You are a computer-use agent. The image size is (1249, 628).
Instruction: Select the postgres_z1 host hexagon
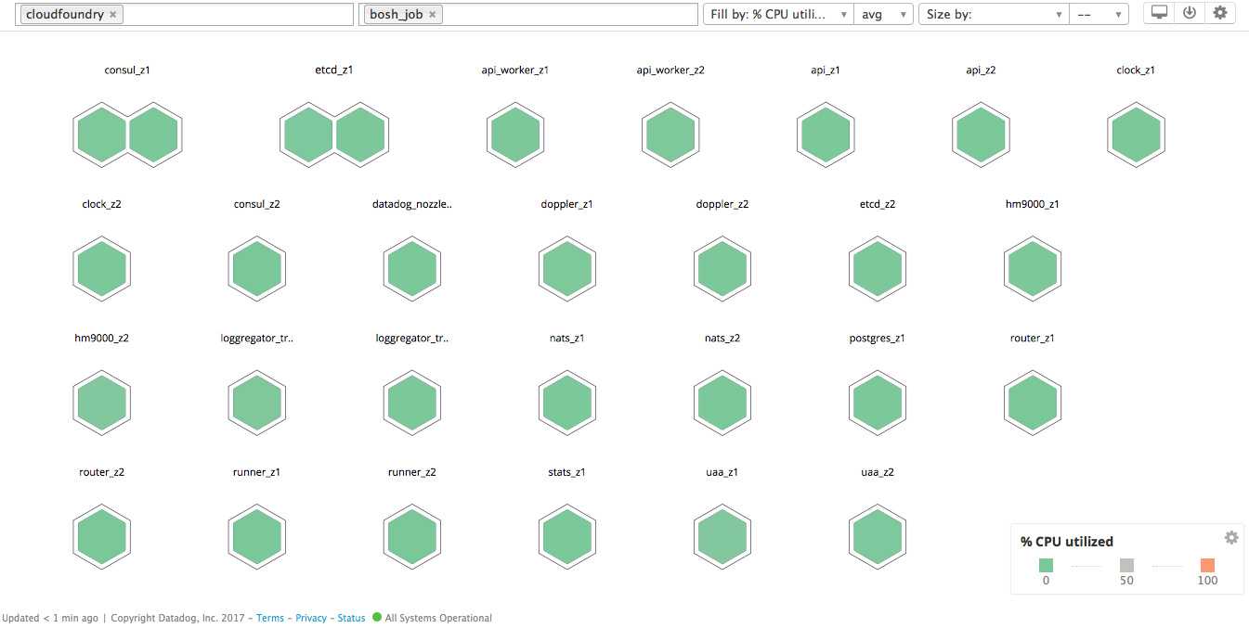[x=877, y=404]
